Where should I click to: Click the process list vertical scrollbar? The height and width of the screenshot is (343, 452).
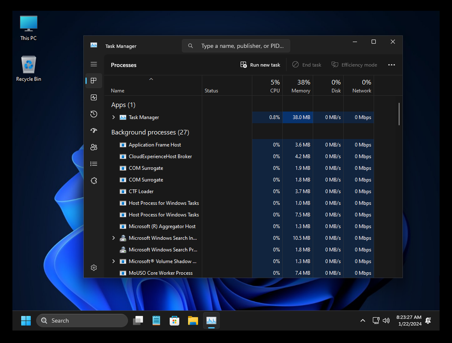pyautogui.click(x=399, y=114)
